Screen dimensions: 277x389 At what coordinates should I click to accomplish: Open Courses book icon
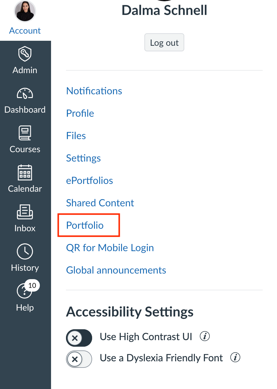(x=25, y=133)
